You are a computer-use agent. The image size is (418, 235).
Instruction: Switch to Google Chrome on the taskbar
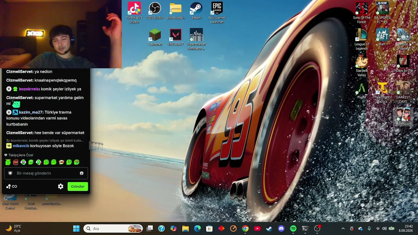tap(245, 229)
